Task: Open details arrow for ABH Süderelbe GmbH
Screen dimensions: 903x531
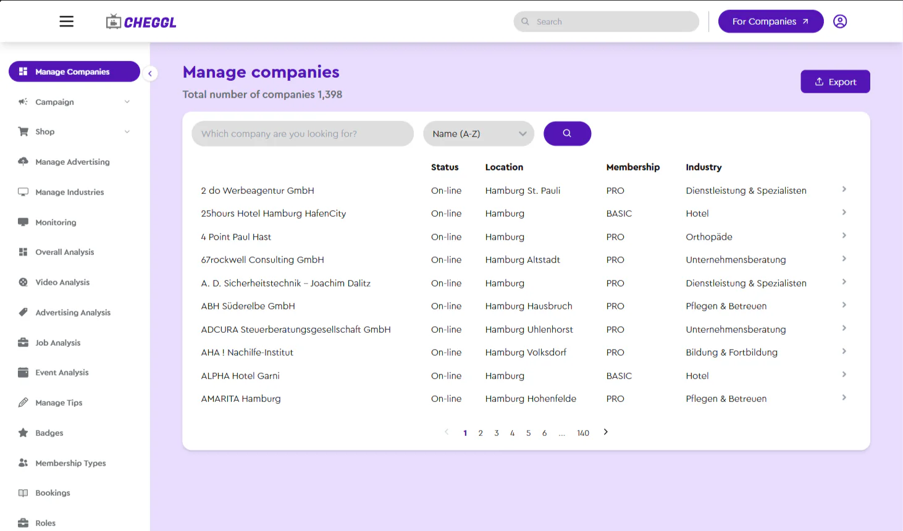Action: pyautogui.click(x=844, y=305)
